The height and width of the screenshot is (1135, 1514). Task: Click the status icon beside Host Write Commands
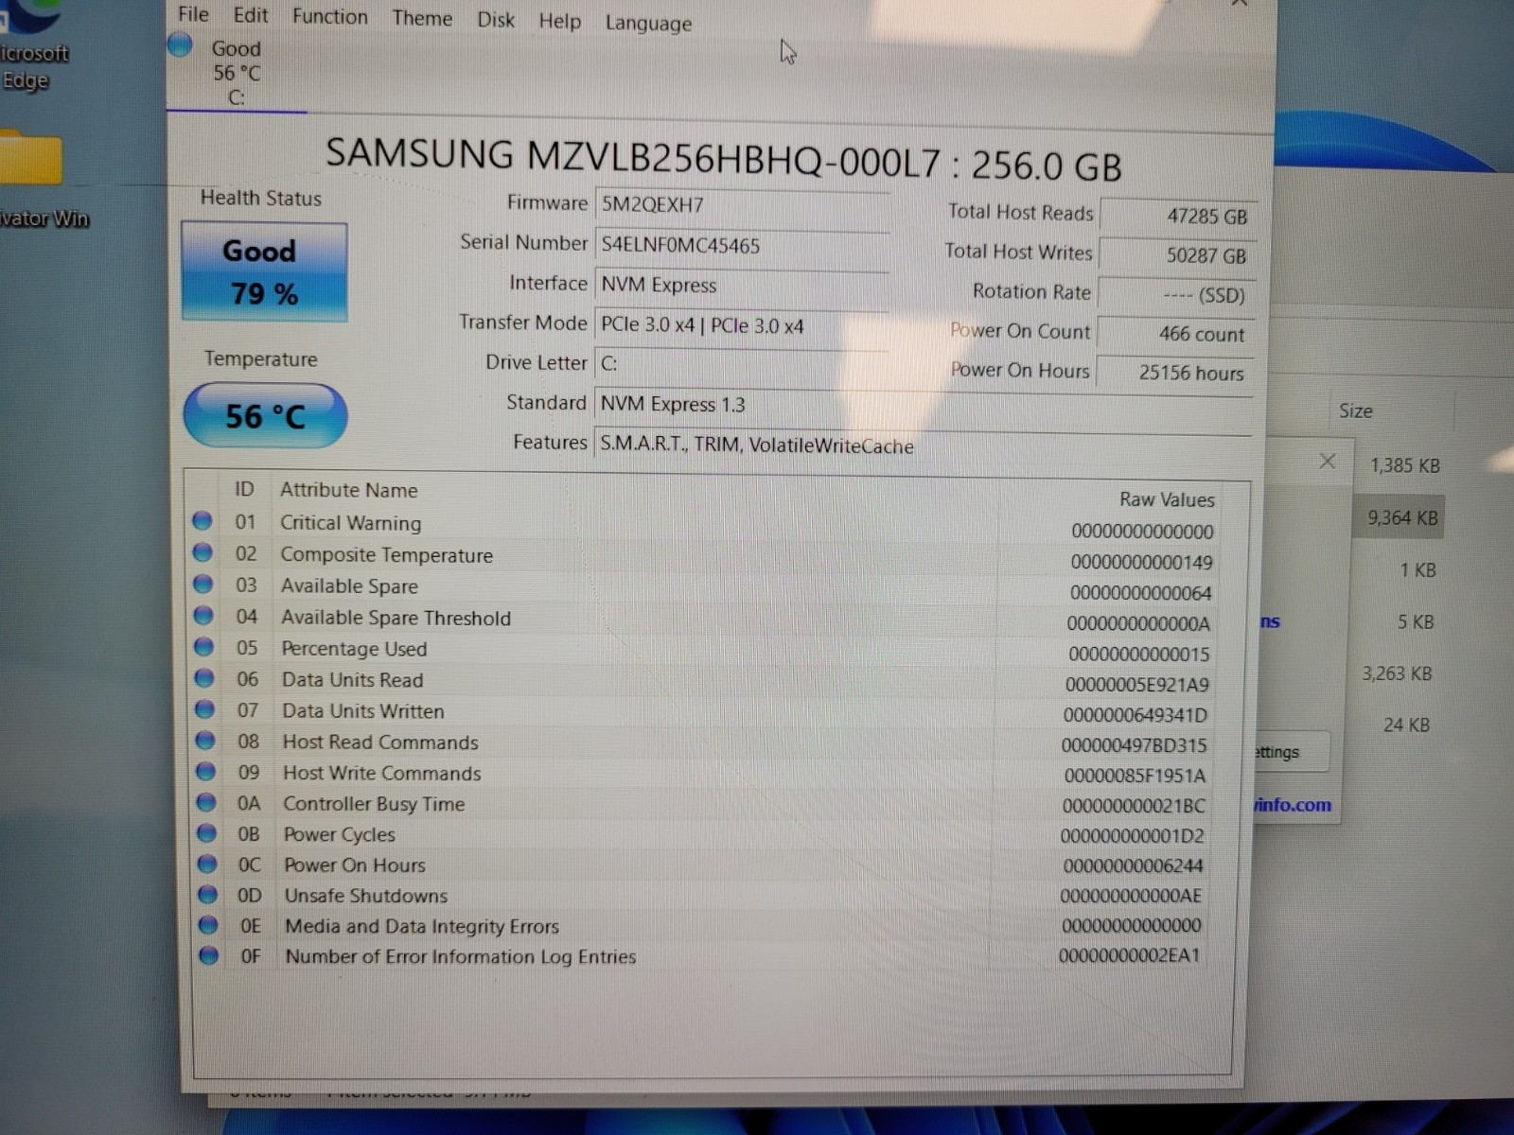point(205,772)
